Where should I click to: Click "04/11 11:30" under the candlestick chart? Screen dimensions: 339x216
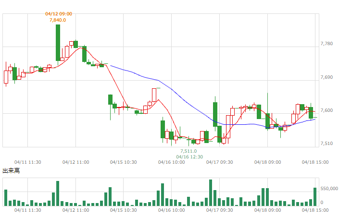[28, 162]
